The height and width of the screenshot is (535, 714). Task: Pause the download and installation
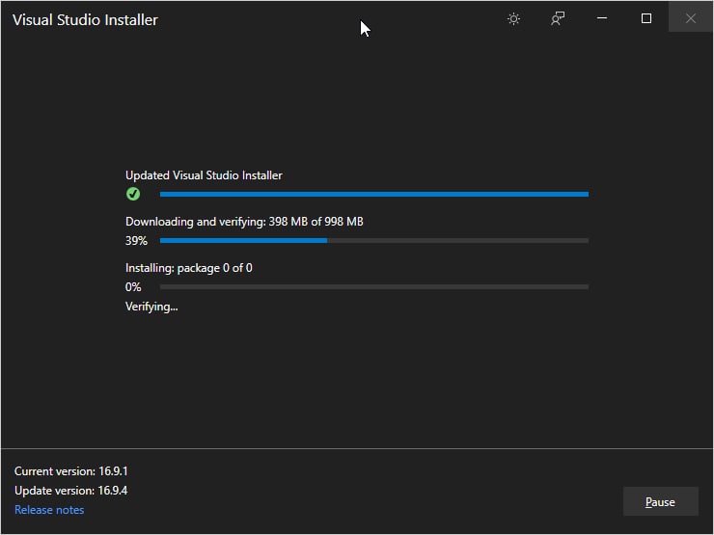pyautogui.click(x=660, y=501)
